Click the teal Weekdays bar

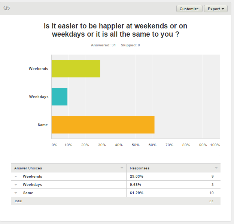pyautogui.click(x=59, y=96)
